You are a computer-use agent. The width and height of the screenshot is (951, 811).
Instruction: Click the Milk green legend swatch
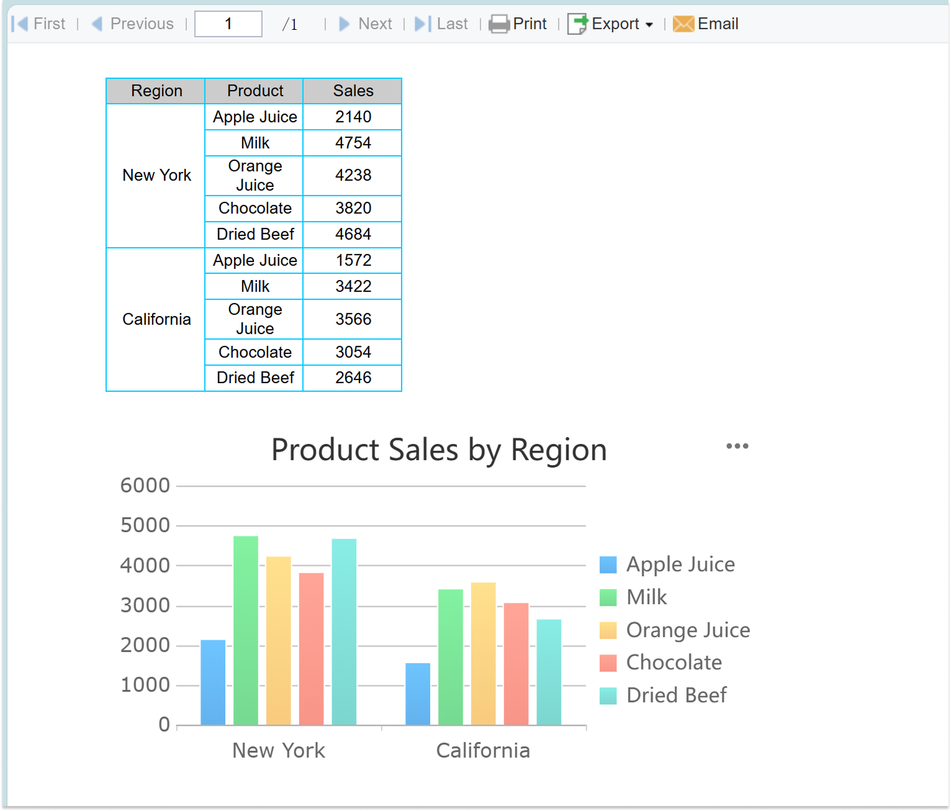pos(608,597)
